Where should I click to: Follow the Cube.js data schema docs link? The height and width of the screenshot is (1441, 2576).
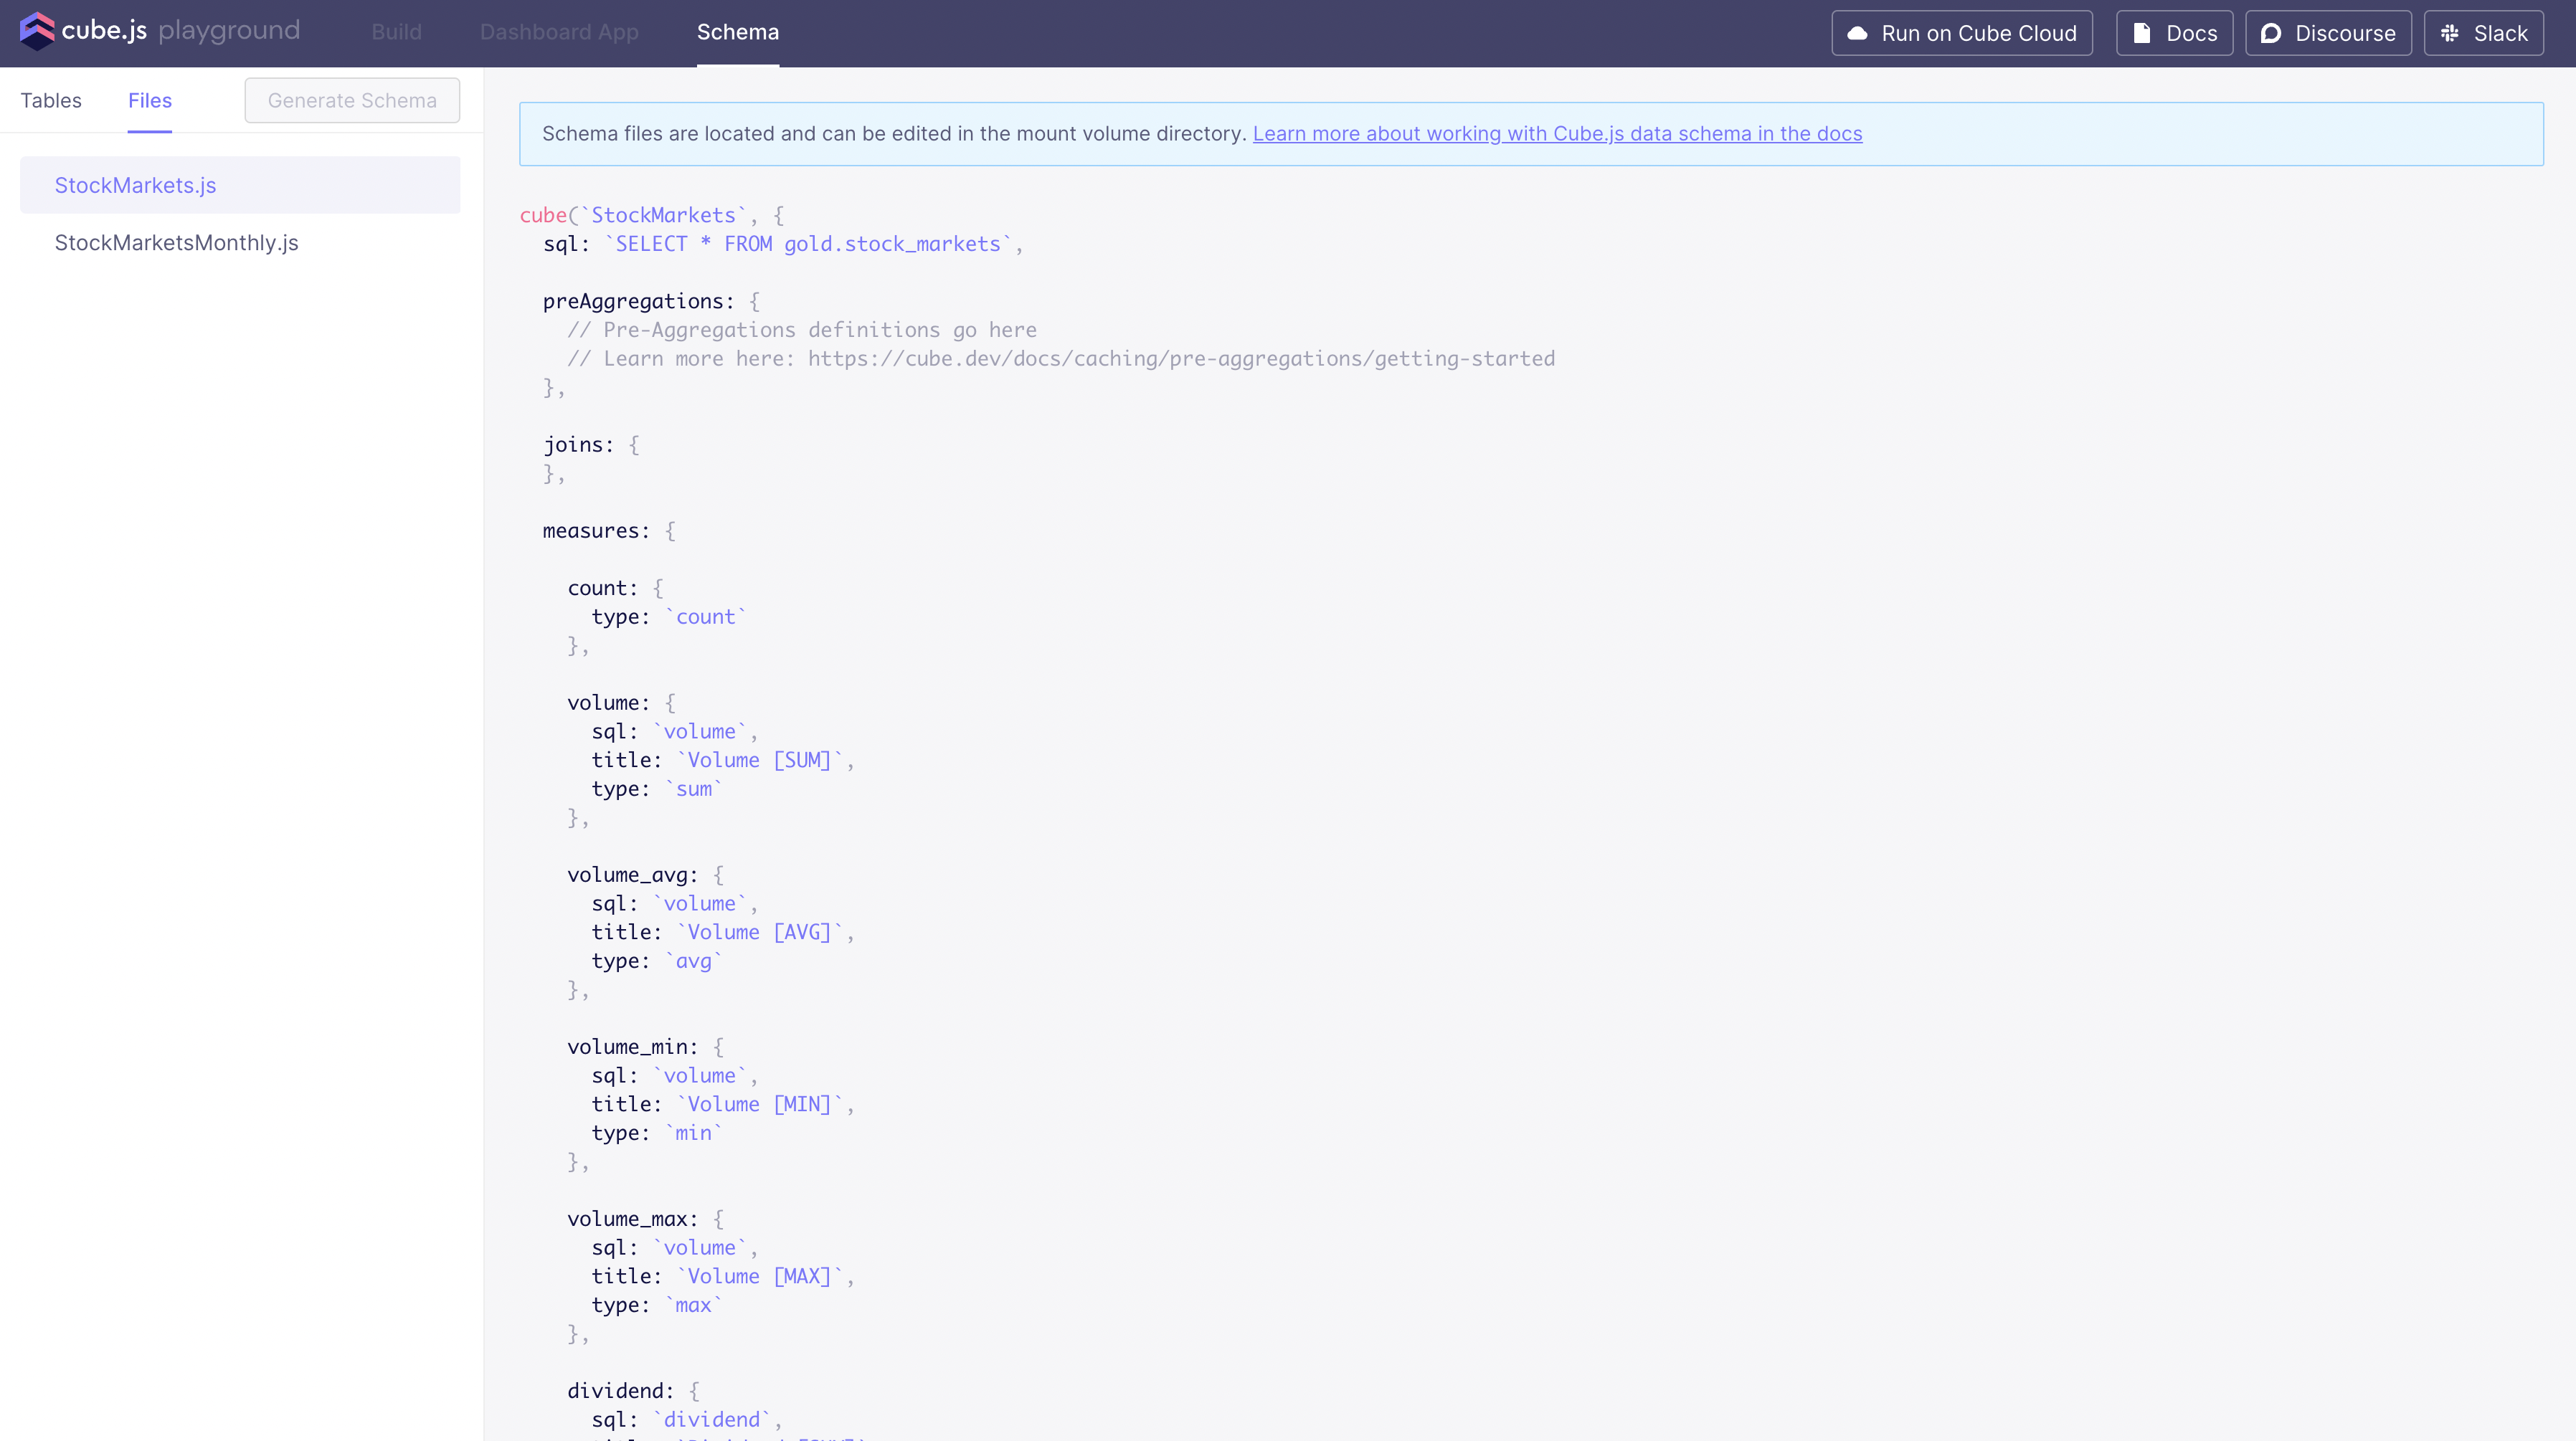[x=1557, y=134]
